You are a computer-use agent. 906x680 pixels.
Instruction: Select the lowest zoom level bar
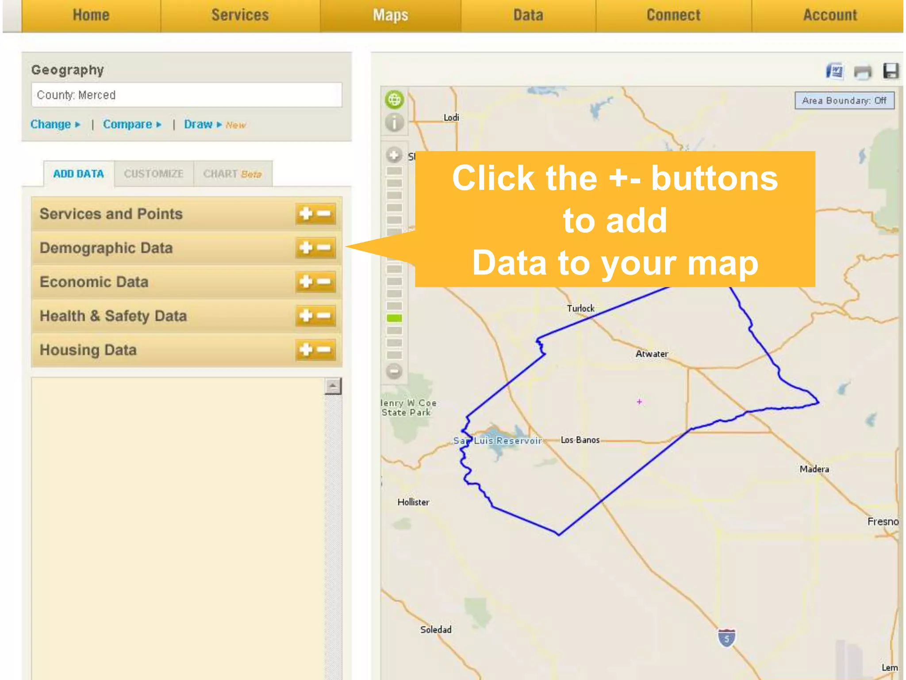click(x=394, y=355)
